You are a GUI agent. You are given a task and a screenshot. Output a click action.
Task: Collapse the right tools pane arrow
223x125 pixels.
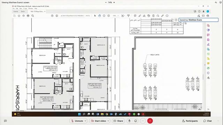tap(205, 65)
